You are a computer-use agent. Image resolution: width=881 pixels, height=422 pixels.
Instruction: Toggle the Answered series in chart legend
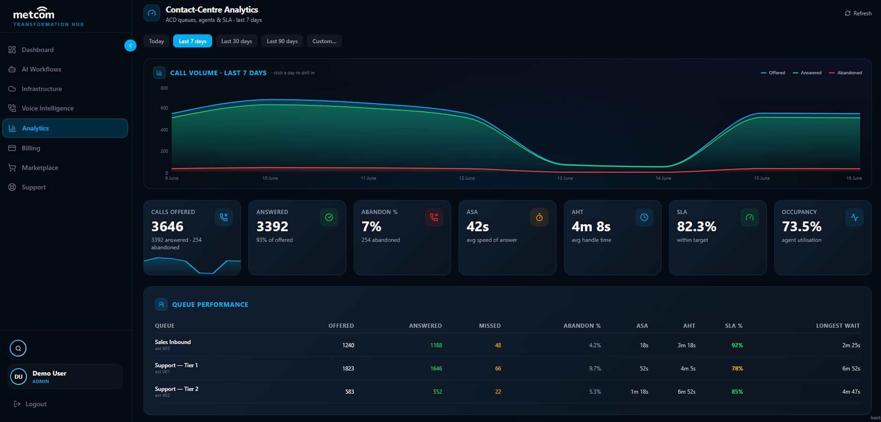coord(807,73)
